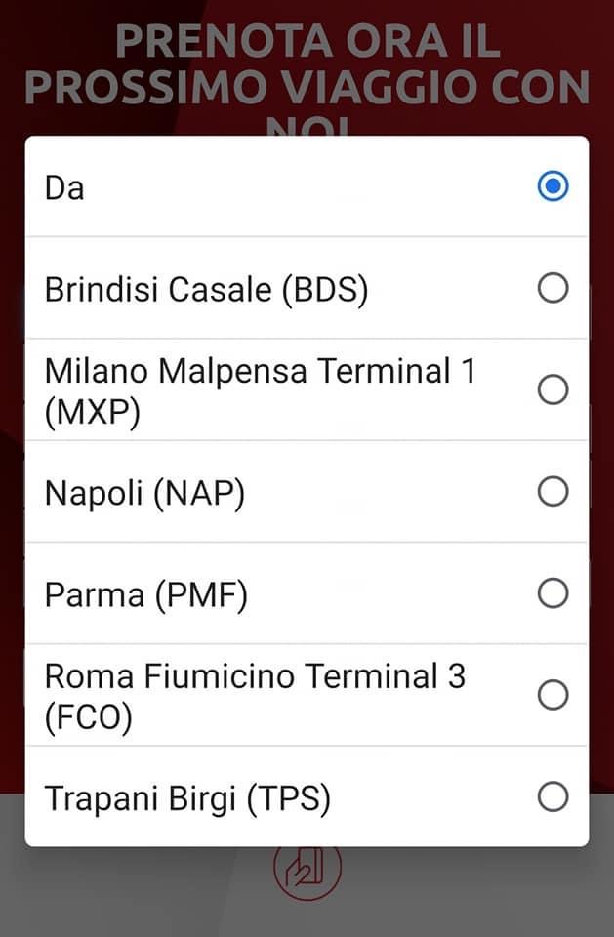This screenshot has width=614, height=937.
Task: Click the "PRENOTA ORA IL" heading line
Action: [307, 41]
